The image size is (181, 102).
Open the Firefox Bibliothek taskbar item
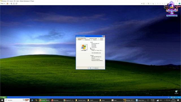56,100
